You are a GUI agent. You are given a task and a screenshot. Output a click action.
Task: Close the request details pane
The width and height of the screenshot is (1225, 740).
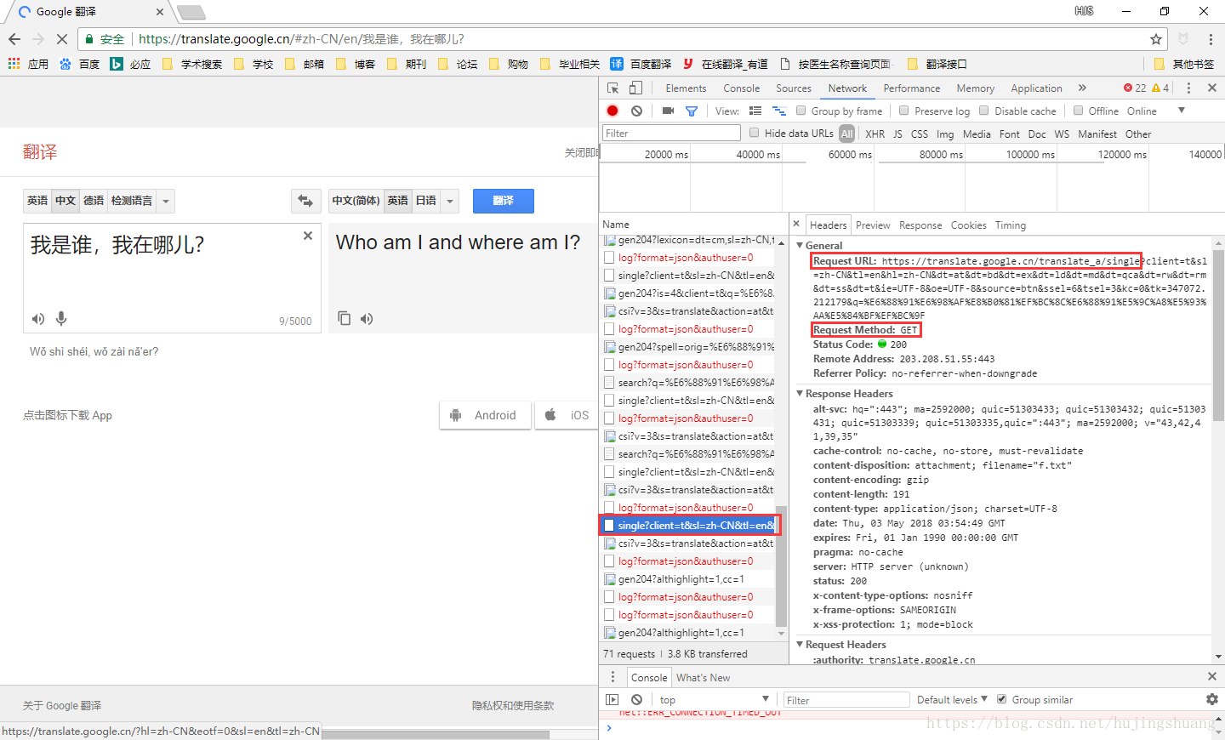click(x=796, y=225)
